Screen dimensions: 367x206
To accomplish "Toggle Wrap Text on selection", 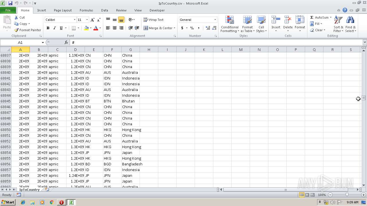I will point(153,20).
